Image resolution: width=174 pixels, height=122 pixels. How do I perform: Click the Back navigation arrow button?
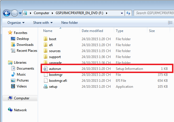click(7, 13)
